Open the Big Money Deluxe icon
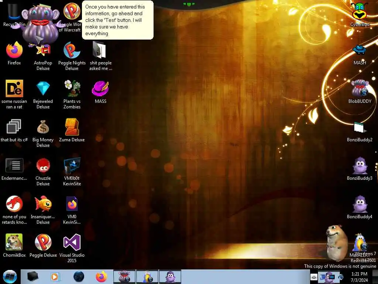Image resolution: width=378 pixels, height=284 pixels. (x=43, y=133)
